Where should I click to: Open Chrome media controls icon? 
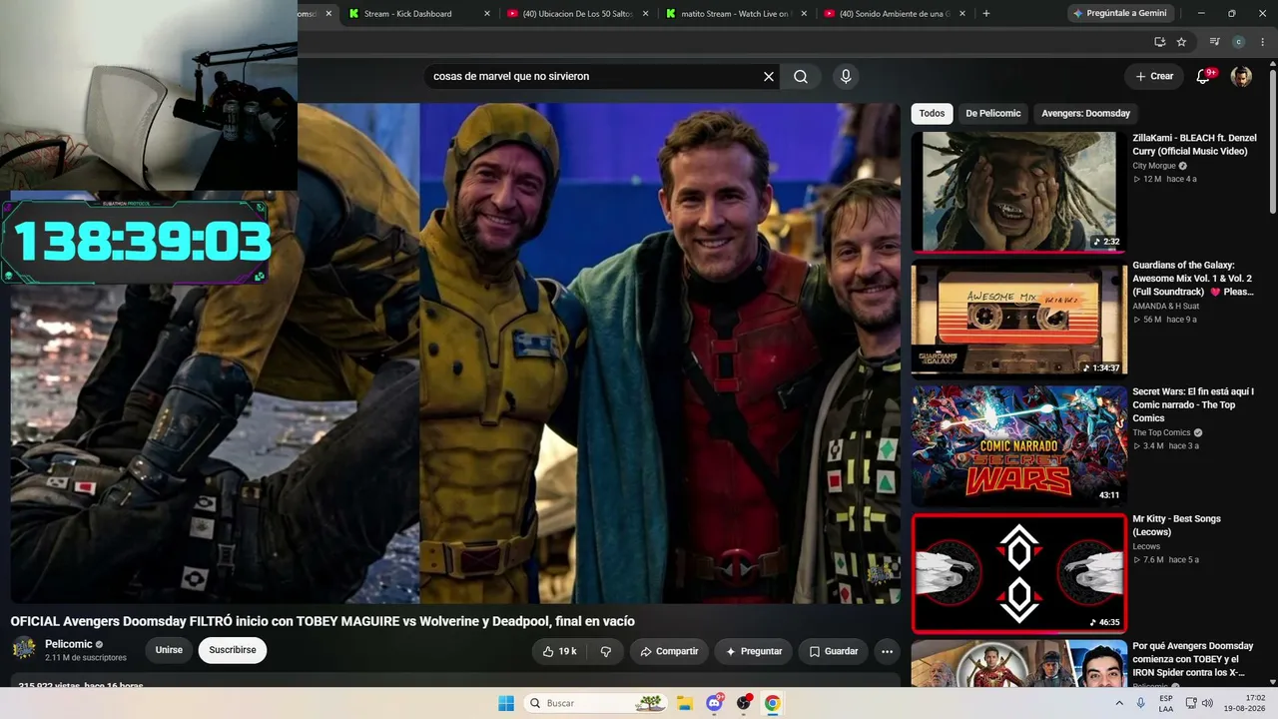point(1214,42)
